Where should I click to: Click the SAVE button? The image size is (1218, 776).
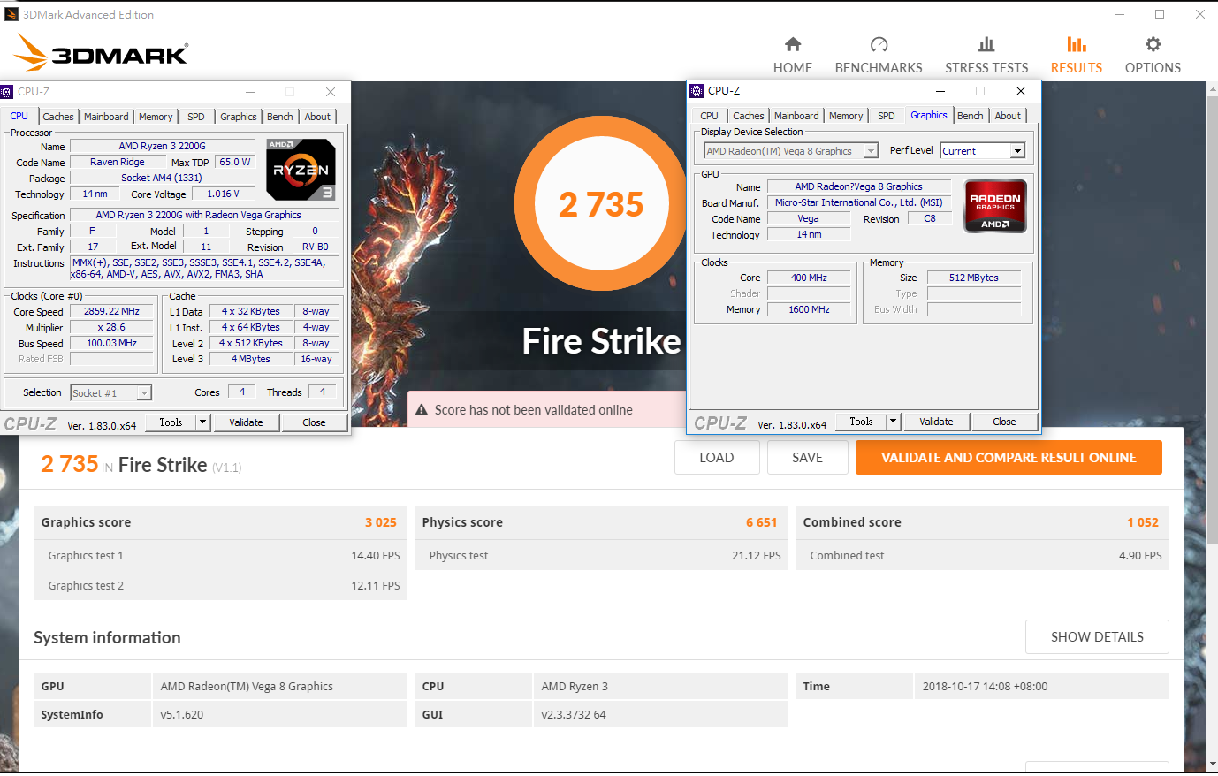pos(808,458)
